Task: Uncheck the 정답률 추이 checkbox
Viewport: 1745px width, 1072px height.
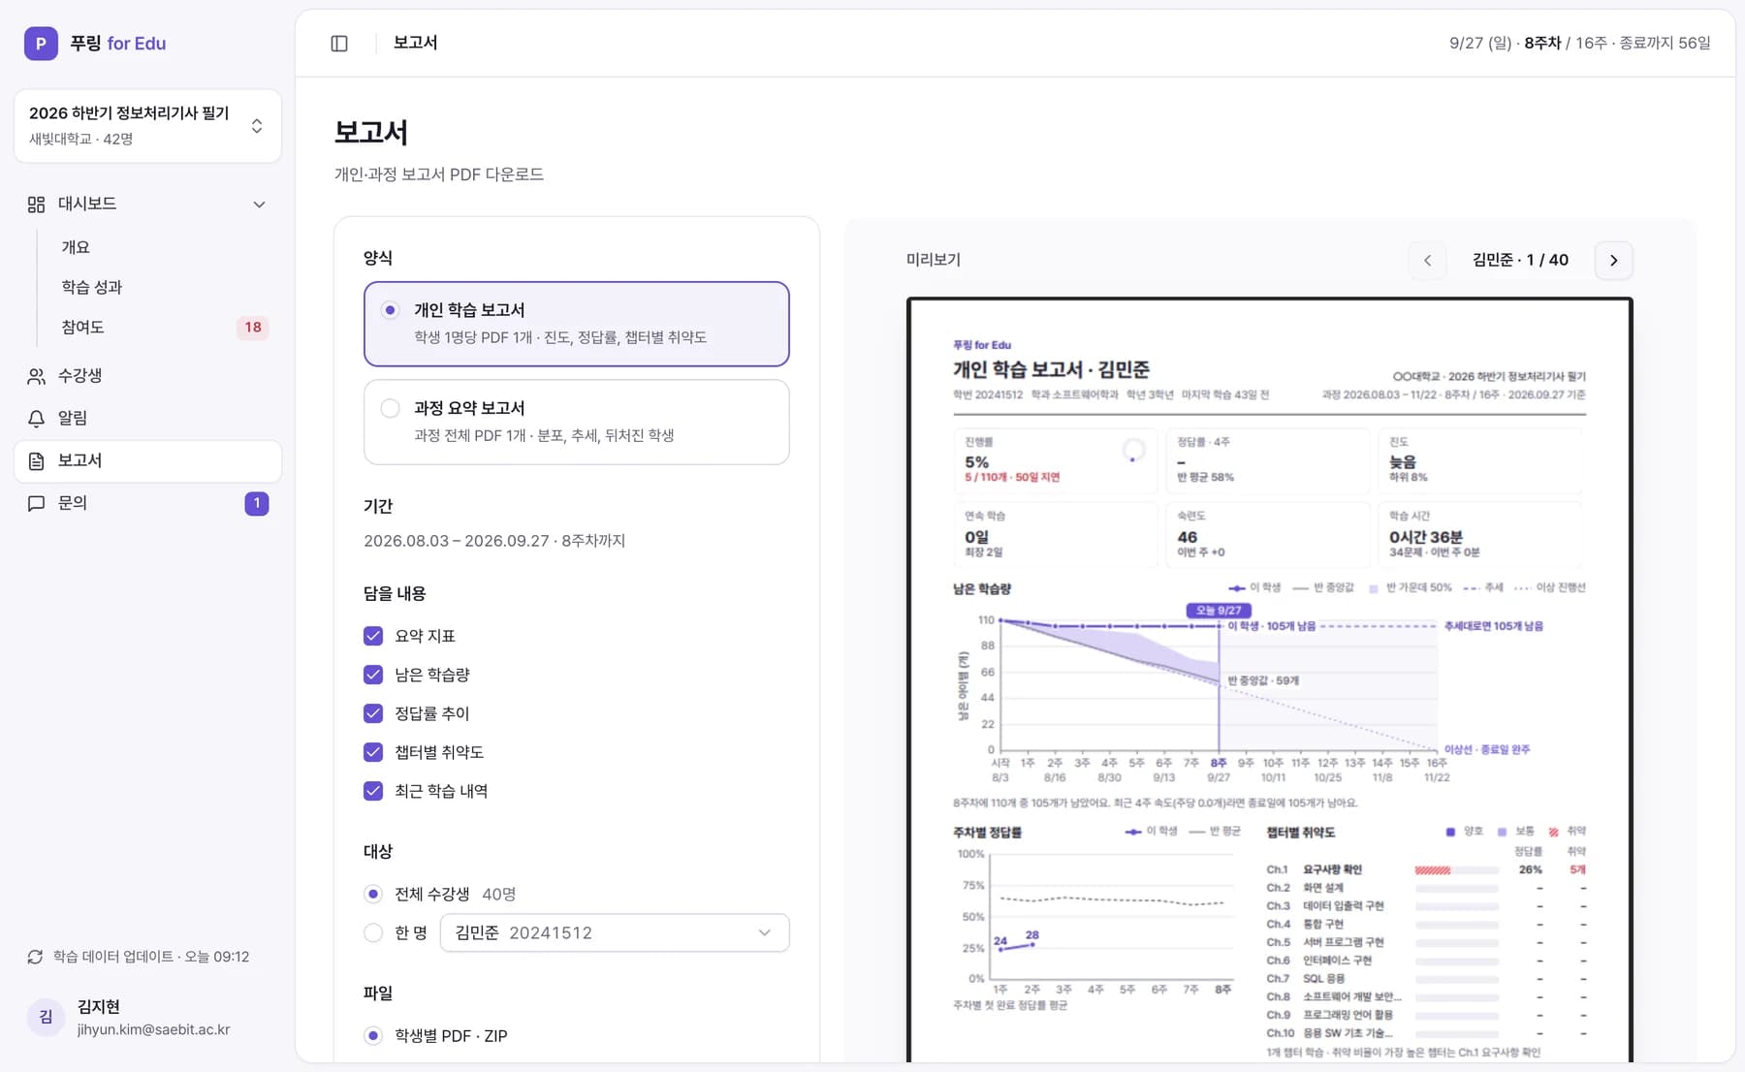Action: coord(373,713)
